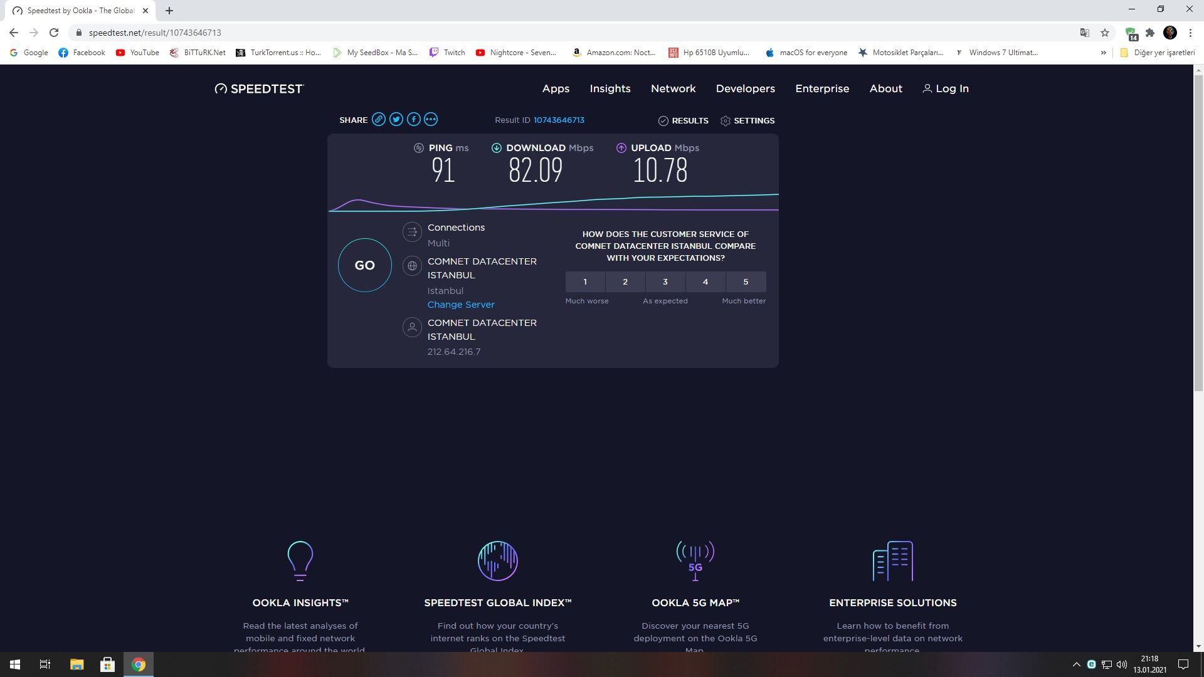Screen dimensions: 1204x677
Task: Rate customer service 3 As expected
Action: pos(665,282)
